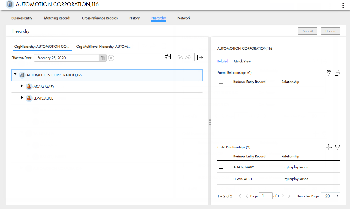This screenshot has height=209, width=350.
Task: Go to next page of results
Action: click(283, 196)
